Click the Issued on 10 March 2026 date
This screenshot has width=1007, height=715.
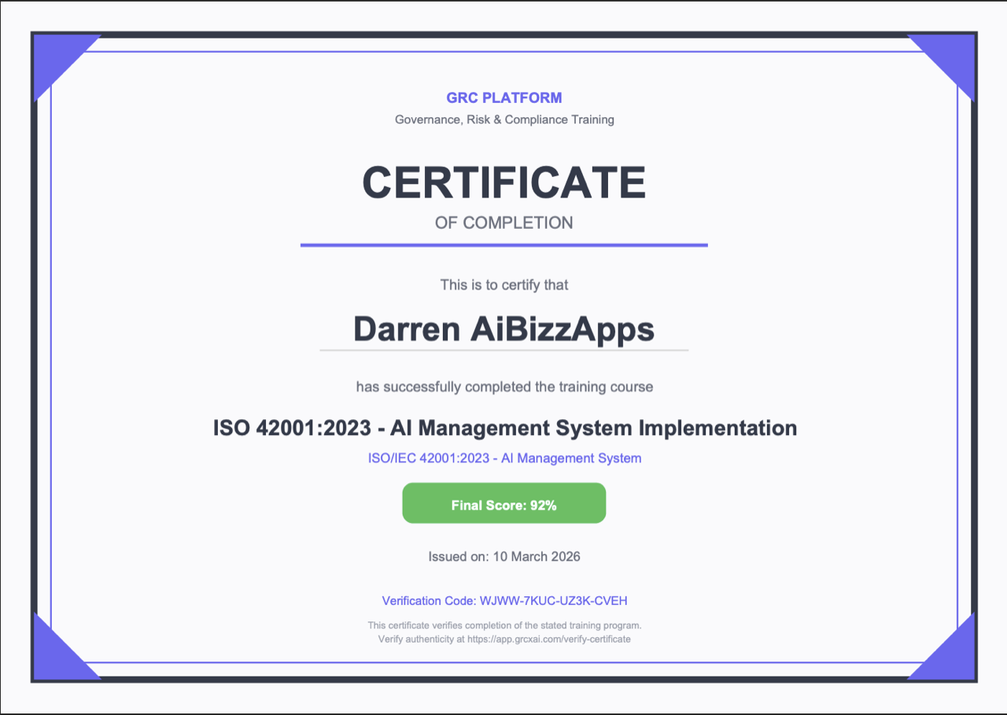pos(503,556)
